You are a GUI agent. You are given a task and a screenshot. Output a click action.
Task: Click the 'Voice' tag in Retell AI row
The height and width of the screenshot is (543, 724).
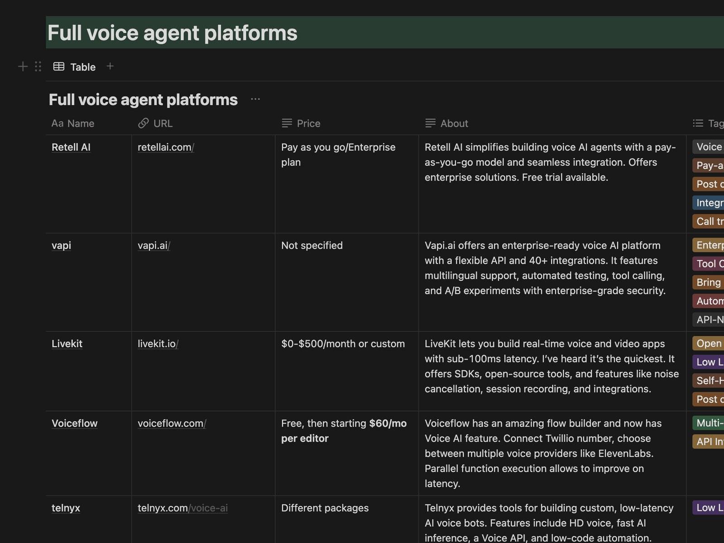pos(708,147)
